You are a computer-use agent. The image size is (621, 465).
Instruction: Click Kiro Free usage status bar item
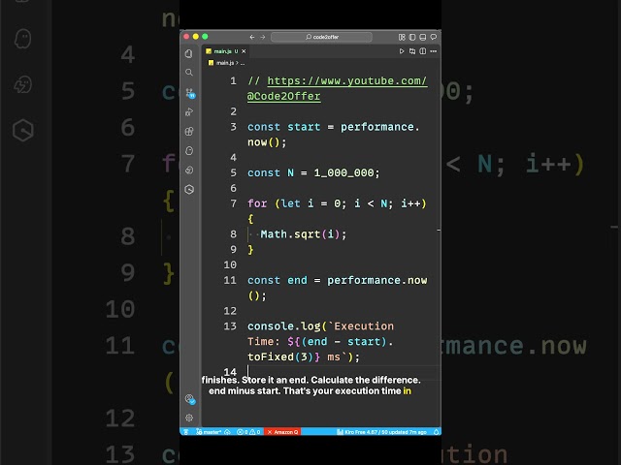pyautogui.click(x=381, y=432)
